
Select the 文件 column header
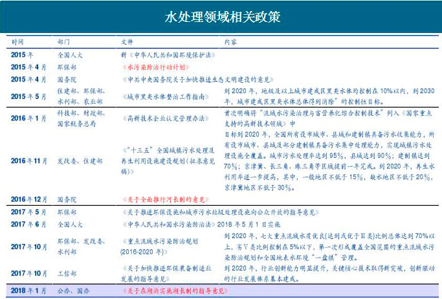(127, 42)
